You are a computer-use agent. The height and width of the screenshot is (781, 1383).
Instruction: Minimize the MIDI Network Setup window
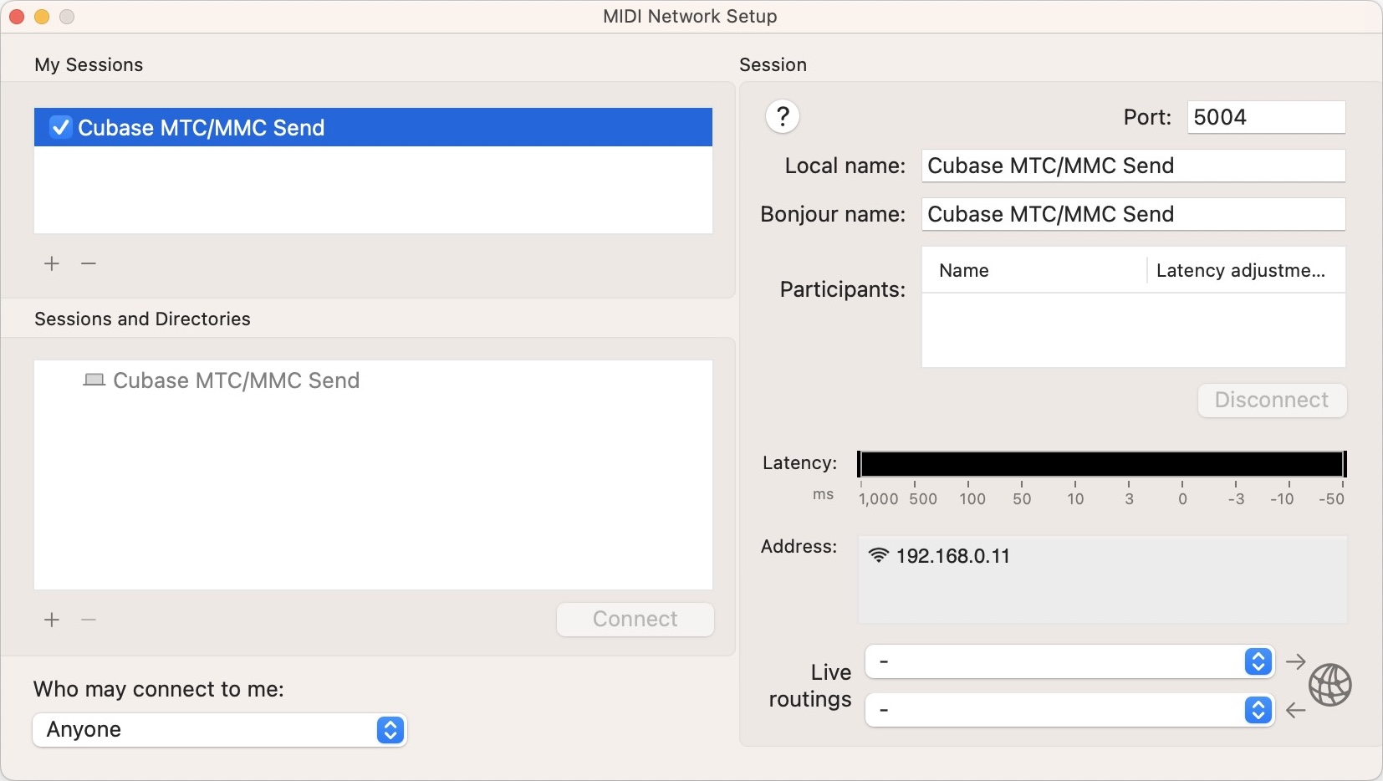(x=42, y=17)
